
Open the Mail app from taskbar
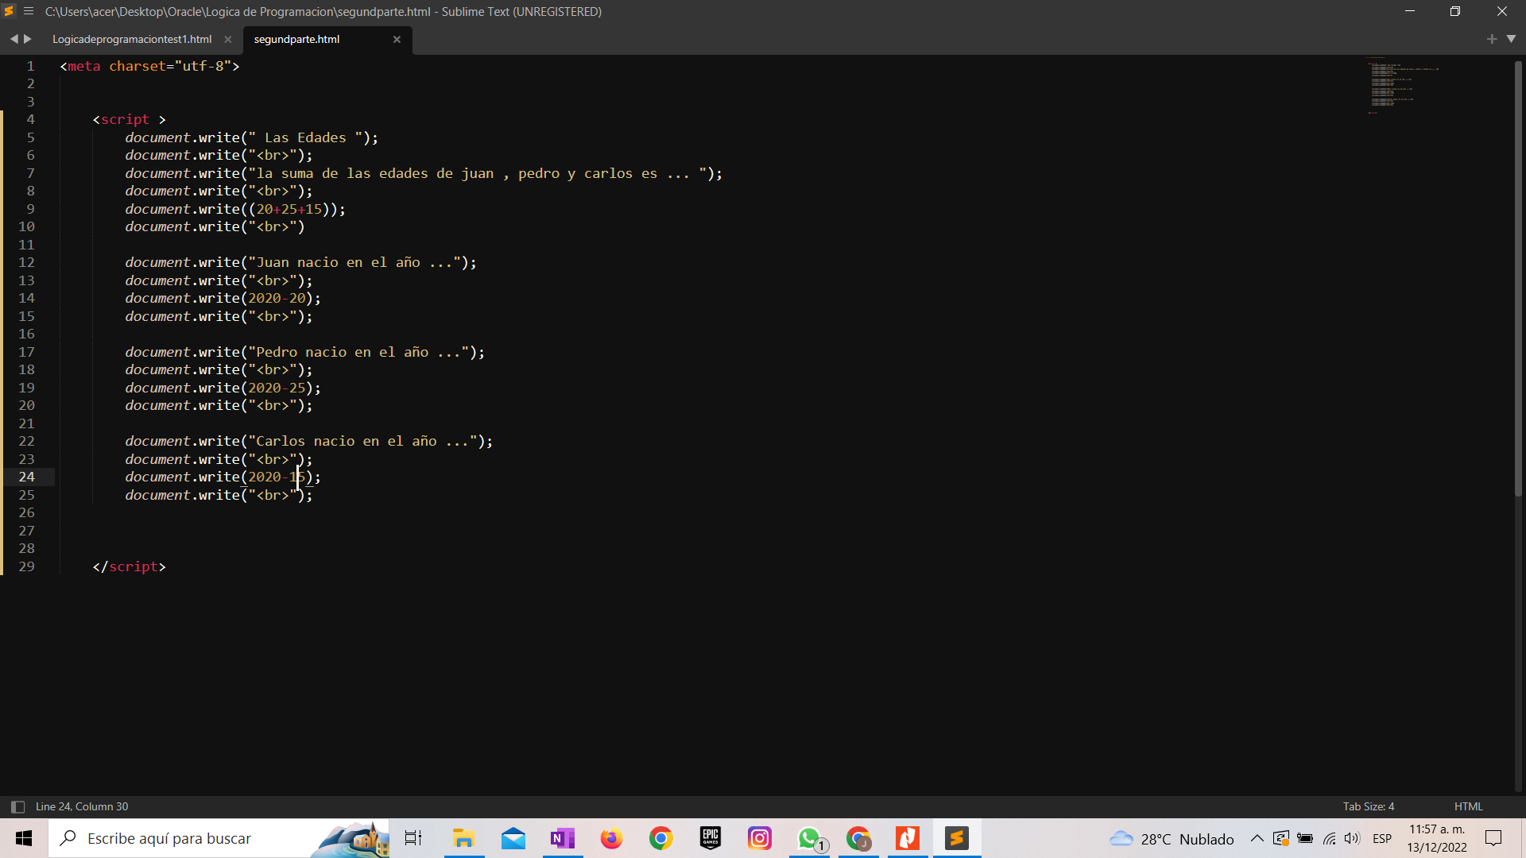(x=513, y=838)
